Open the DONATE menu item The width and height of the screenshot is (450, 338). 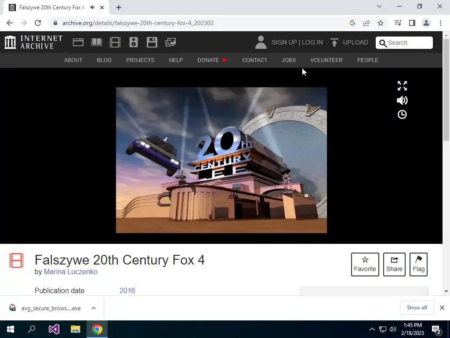pos(212,60)
